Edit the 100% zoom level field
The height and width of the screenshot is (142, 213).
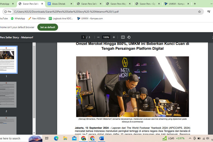[106, 37]
